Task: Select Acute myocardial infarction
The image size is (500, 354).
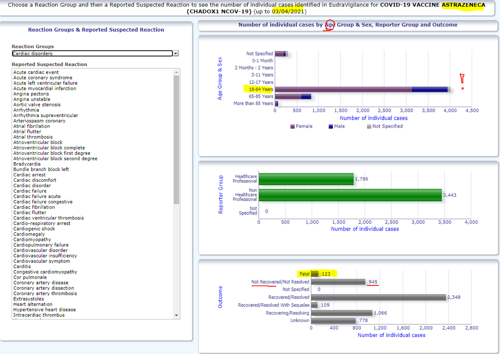Action: click(x=45, y=89)
